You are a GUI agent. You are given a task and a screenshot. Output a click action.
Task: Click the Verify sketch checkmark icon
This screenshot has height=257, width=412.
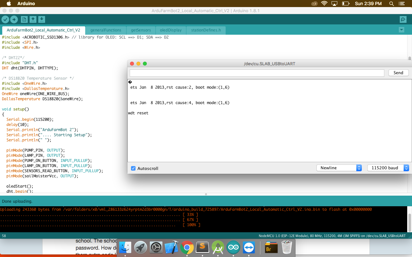5,20
